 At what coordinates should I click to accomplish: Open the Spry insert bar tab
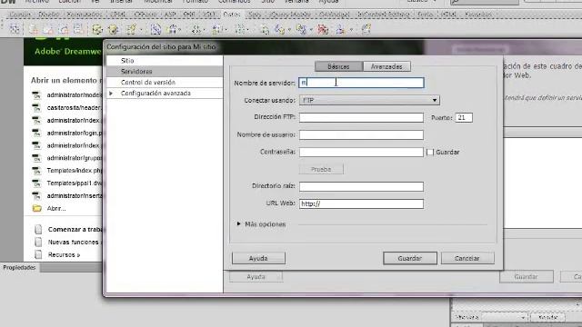255,15
